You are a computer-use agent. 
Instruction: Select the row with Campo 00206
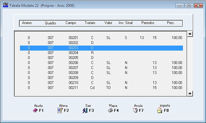coord(101,63)
